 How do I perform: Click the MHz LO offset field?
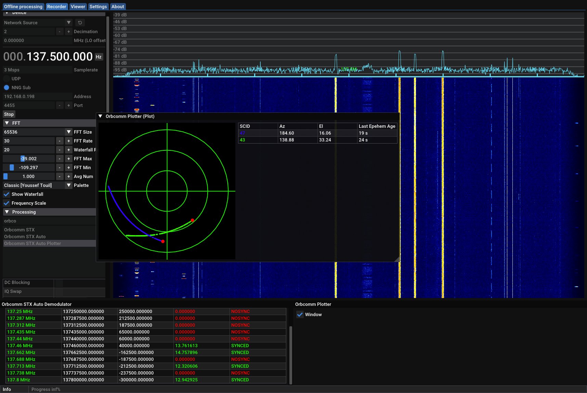(x=38, y=40)
